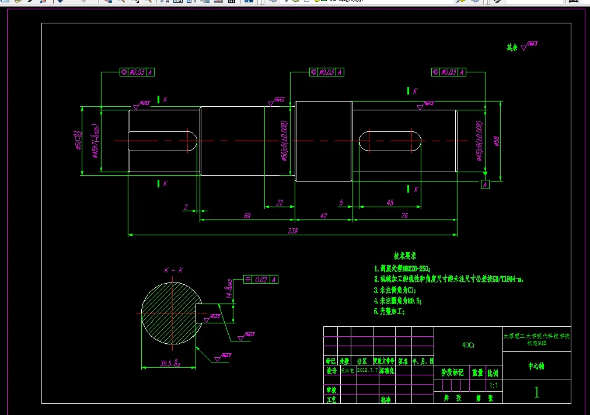Select the 标准化 cell in title block
The height and width of the screenshot is (415, 590).
pos(387,371)
